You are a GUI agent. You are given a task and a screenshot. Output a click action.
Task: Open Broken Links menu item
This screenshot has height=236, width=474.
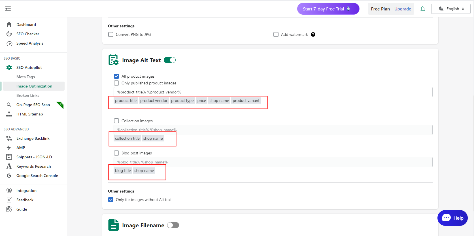click(x=28, y=95)
